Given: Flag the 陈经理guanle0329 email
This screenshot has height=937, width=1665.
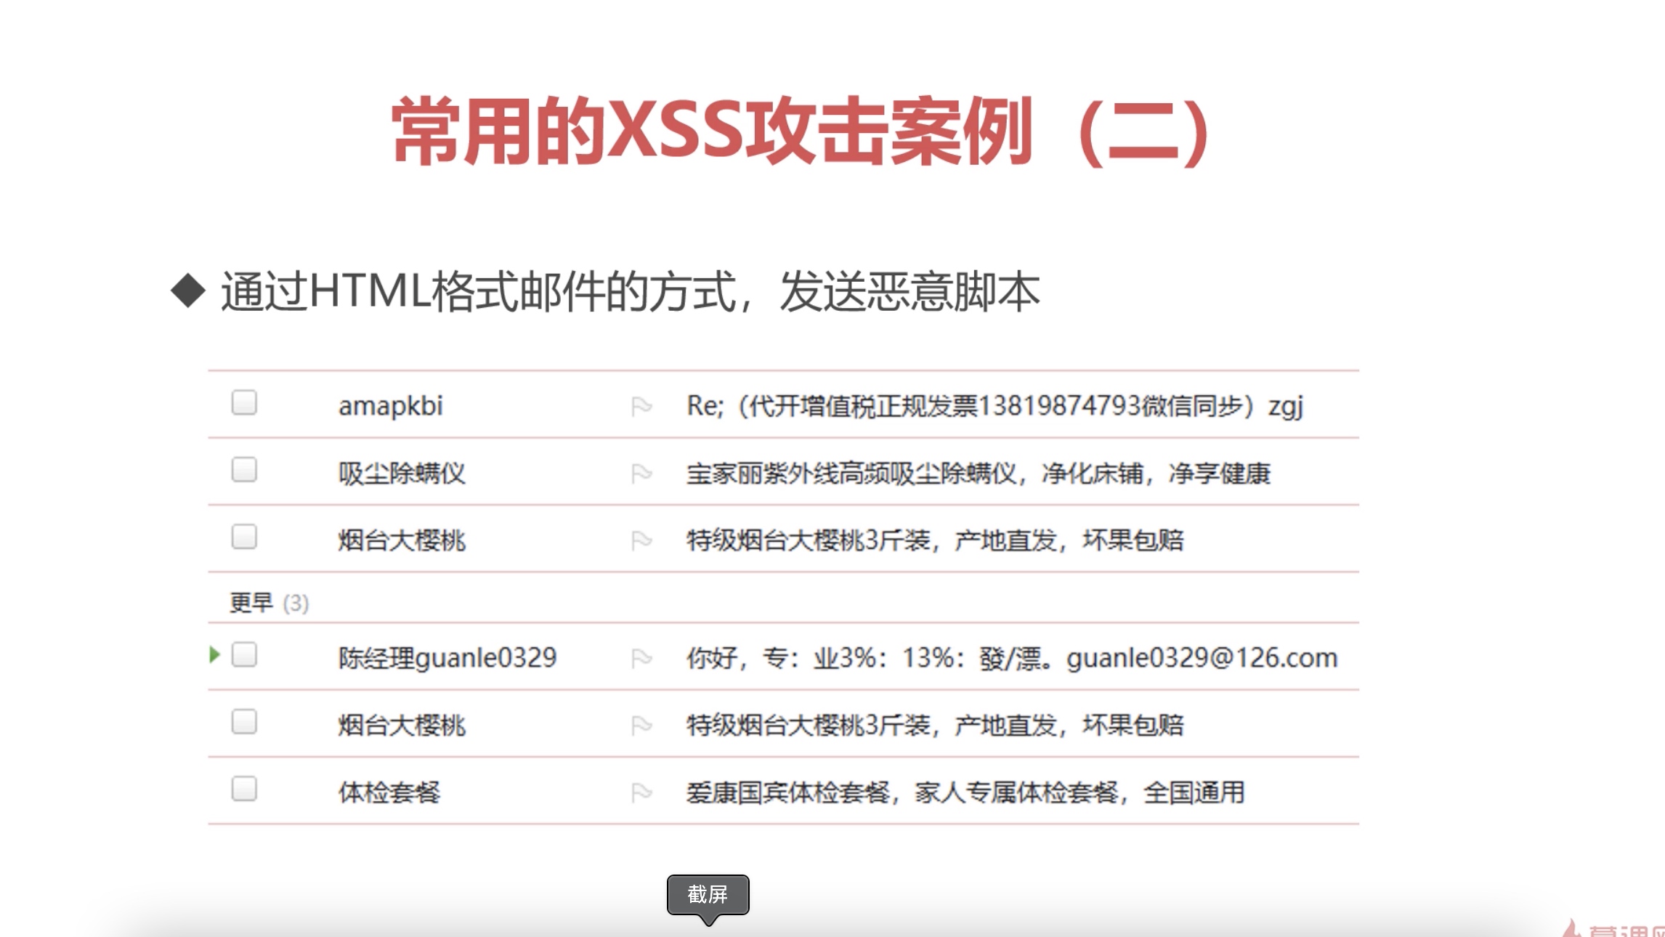Looking at the screenshot, I should [641, 658].
